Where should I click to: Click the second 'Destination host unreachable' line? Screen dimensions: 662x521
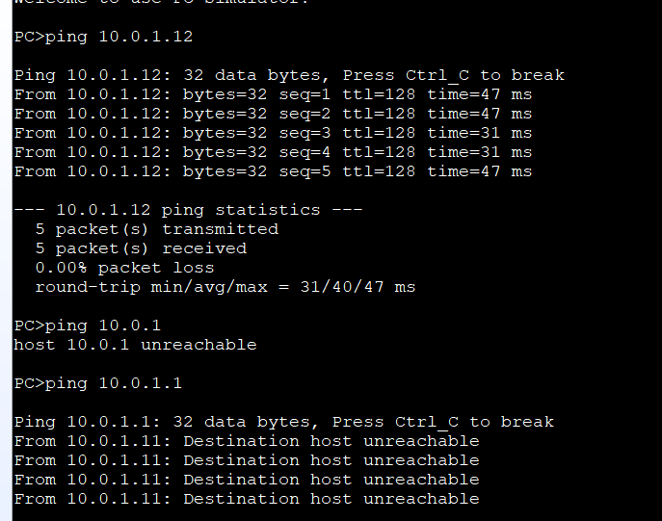[246, 460]
